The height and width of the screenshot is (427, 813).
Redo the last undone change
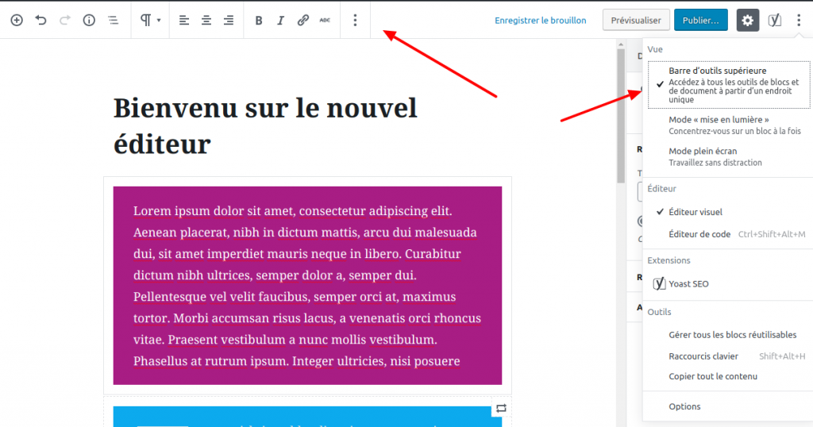point(65,20)
